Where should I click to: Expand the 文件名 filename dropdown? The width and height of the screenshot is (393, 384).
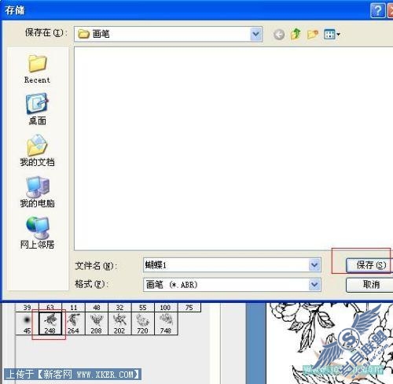point(314,265)
